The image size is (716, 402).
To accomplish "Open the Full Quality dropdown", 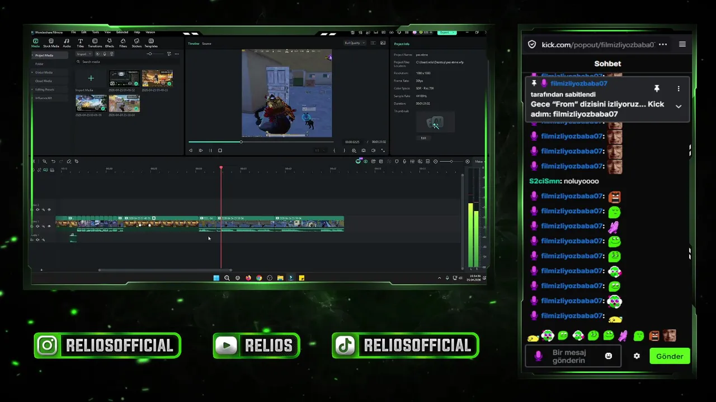I will click(x=354, y=43).
